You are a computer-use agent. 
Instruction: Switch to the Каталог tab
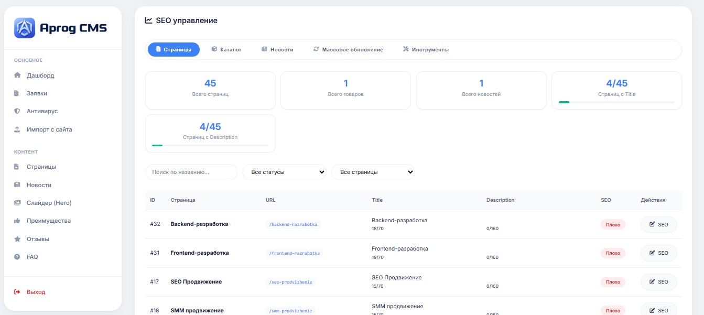(226, 49)
